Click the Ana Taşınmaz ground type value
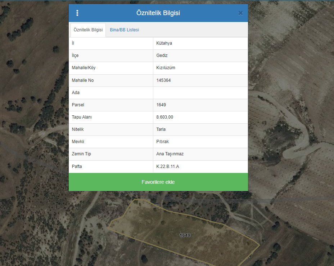Viewport: 334px width, 266px height. (170, 154)
